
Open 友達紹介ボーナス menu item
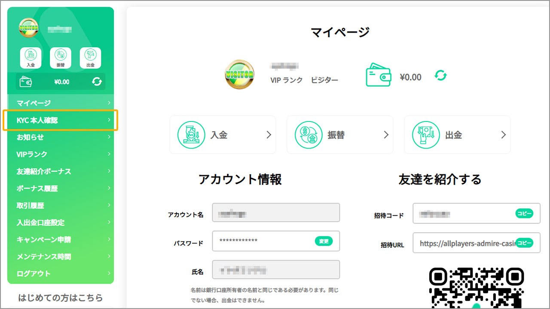click(61, 171)
